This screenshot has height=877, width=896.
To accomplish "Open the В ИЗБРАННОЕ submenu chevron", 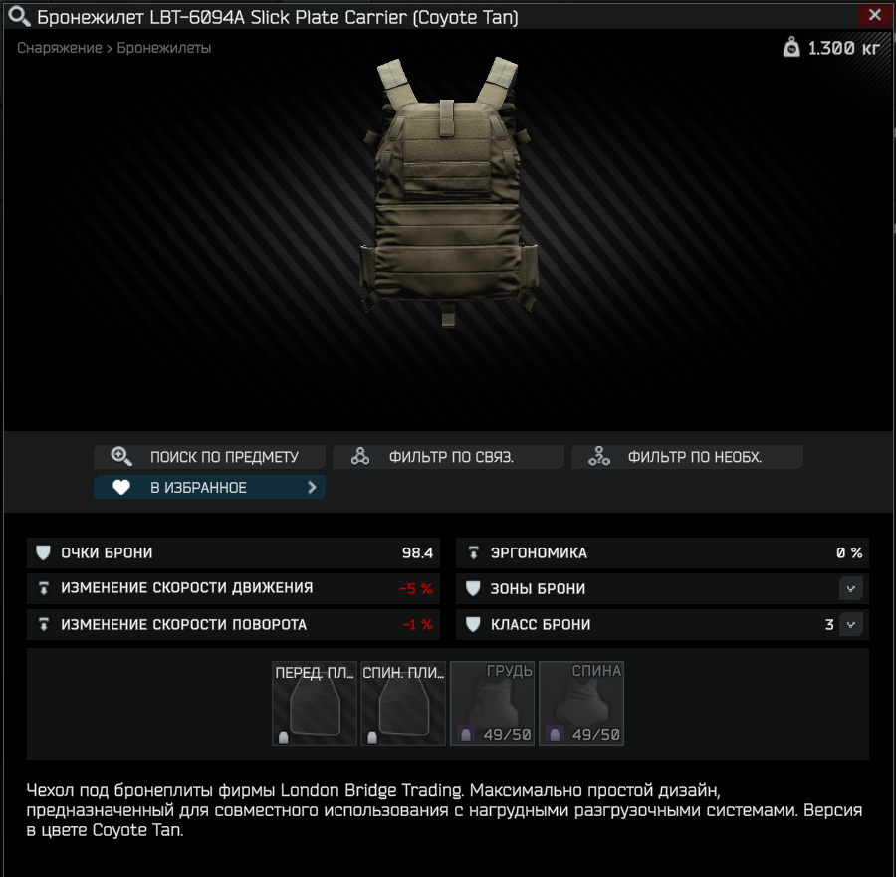I will point(312,488).
